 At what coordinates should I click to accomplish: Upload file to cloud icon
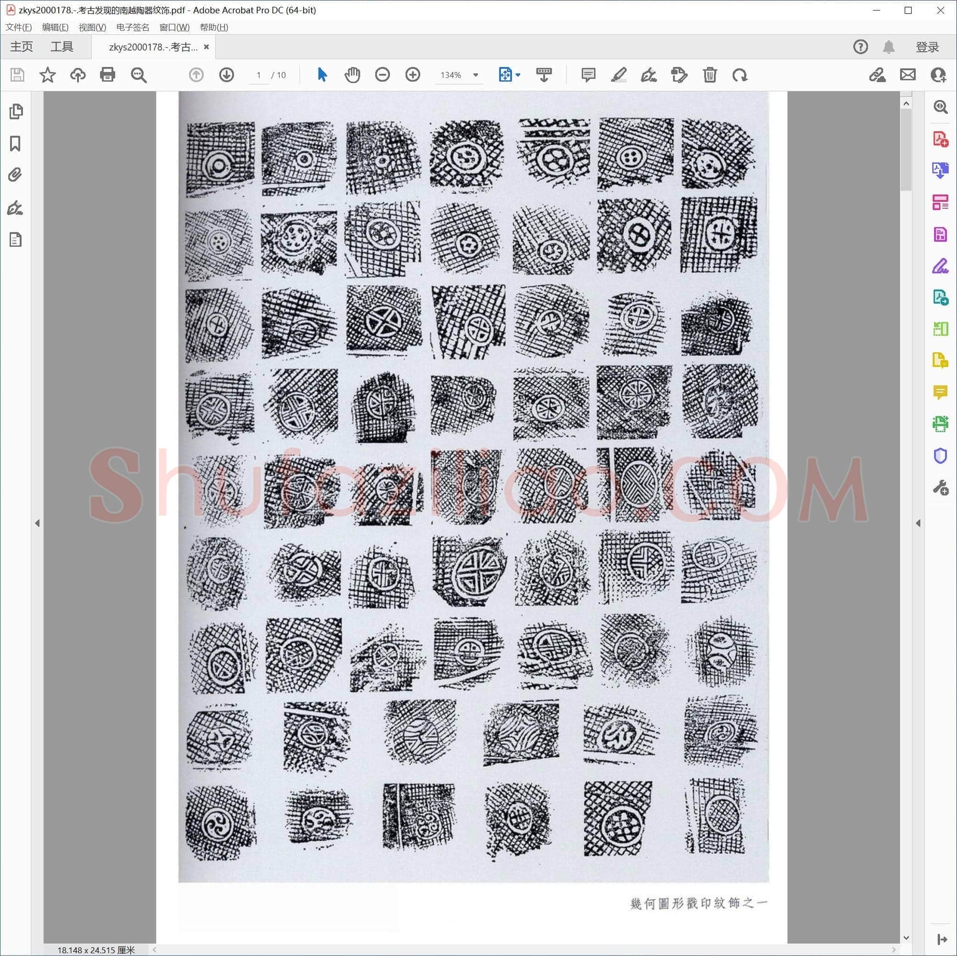pyautogui.click(x=78, y=75)
